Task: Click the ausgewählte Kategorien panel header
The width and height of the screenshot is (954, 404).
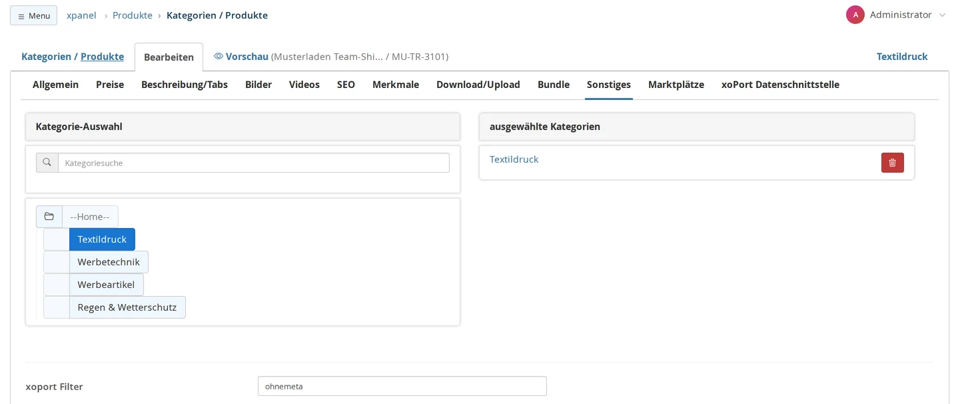Action: (x=697, y=127)
